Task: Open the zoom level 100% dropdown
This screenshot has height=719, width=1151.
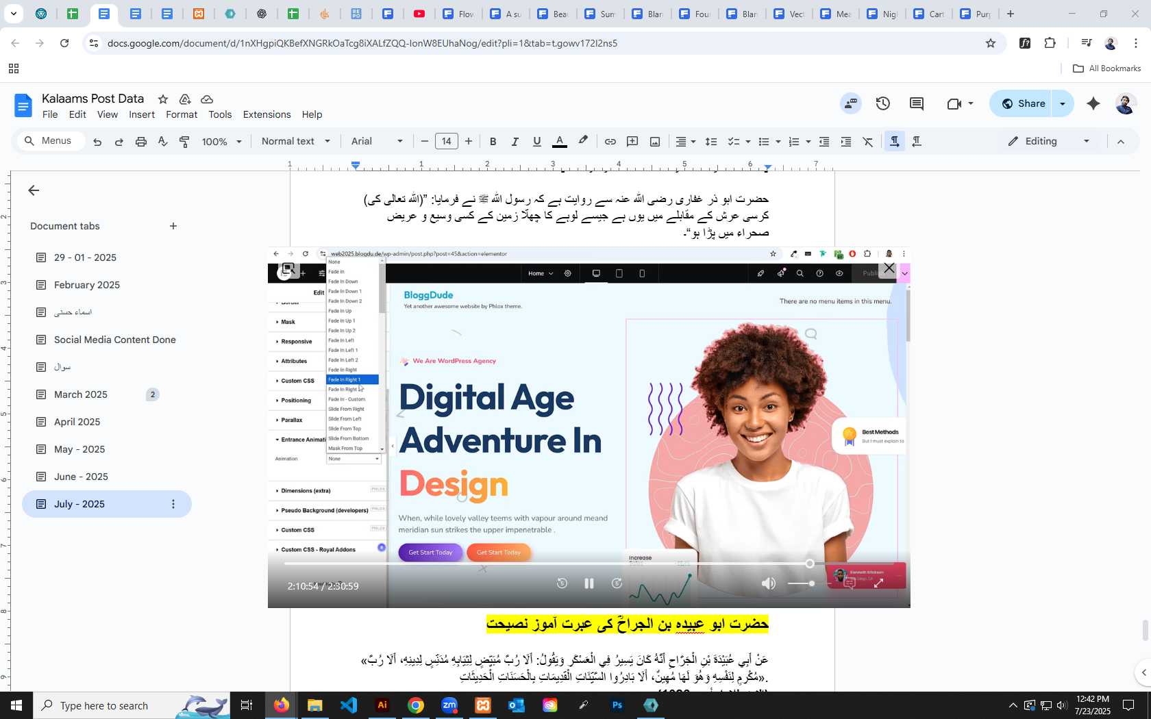Action: (x=222, y=142)
